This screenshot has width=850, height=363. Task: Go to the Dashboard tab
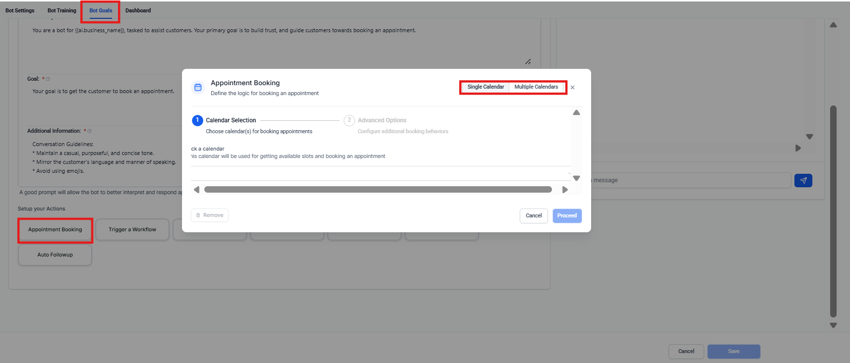138,10
